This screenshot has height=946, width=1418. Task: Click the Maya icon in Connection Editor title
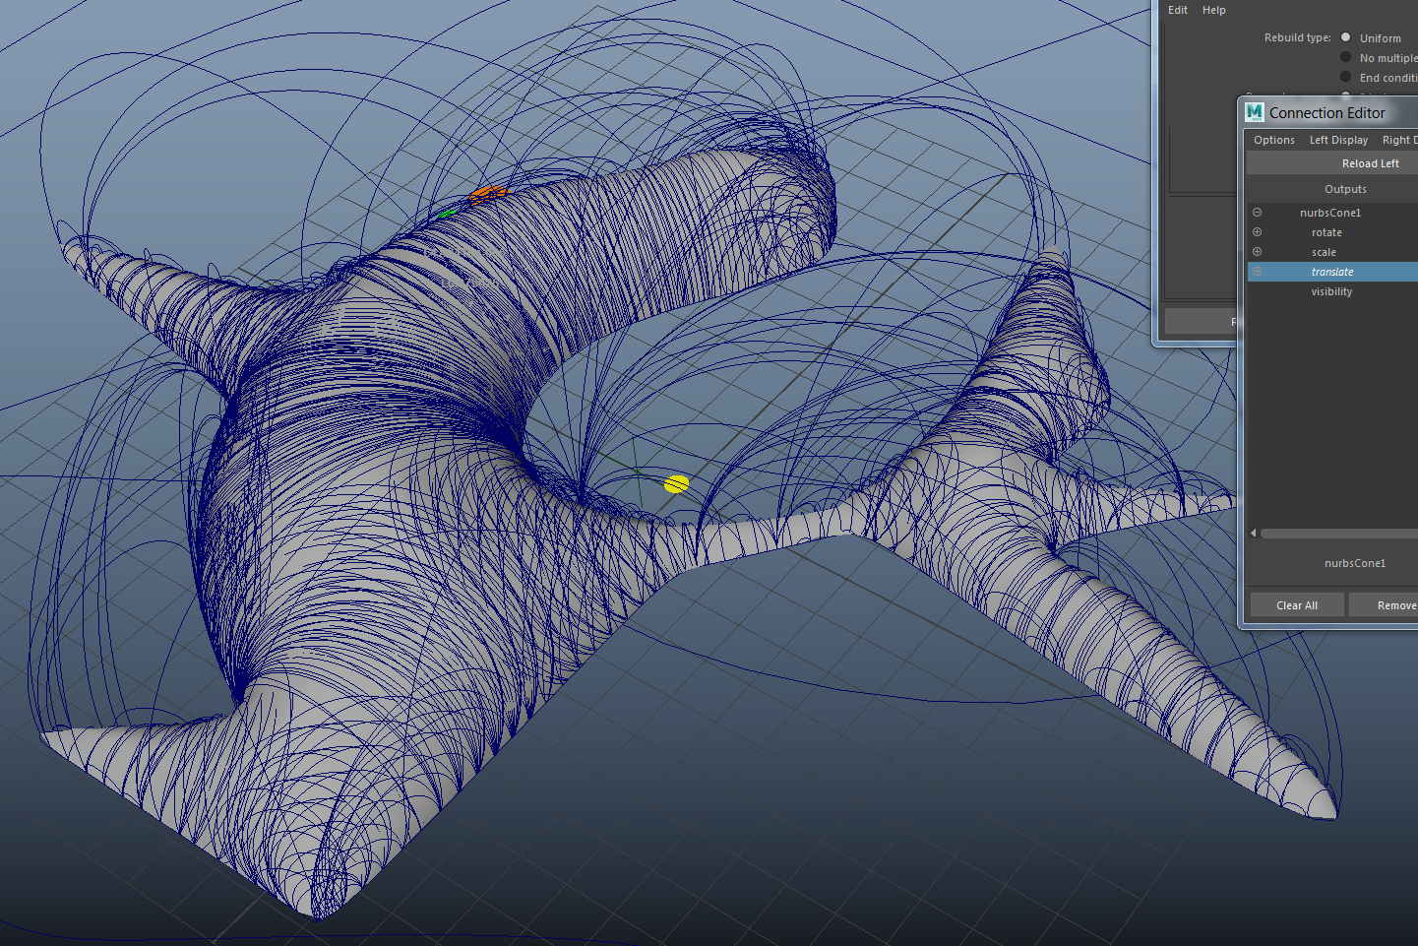point(1255,112)
